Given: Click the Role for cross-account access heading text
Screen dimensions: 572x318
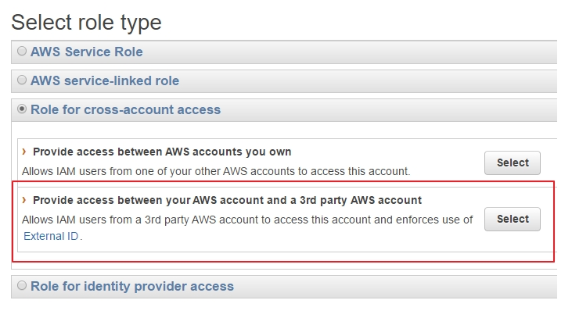Looking at the screenshot, I should click(x=125, y=109).
